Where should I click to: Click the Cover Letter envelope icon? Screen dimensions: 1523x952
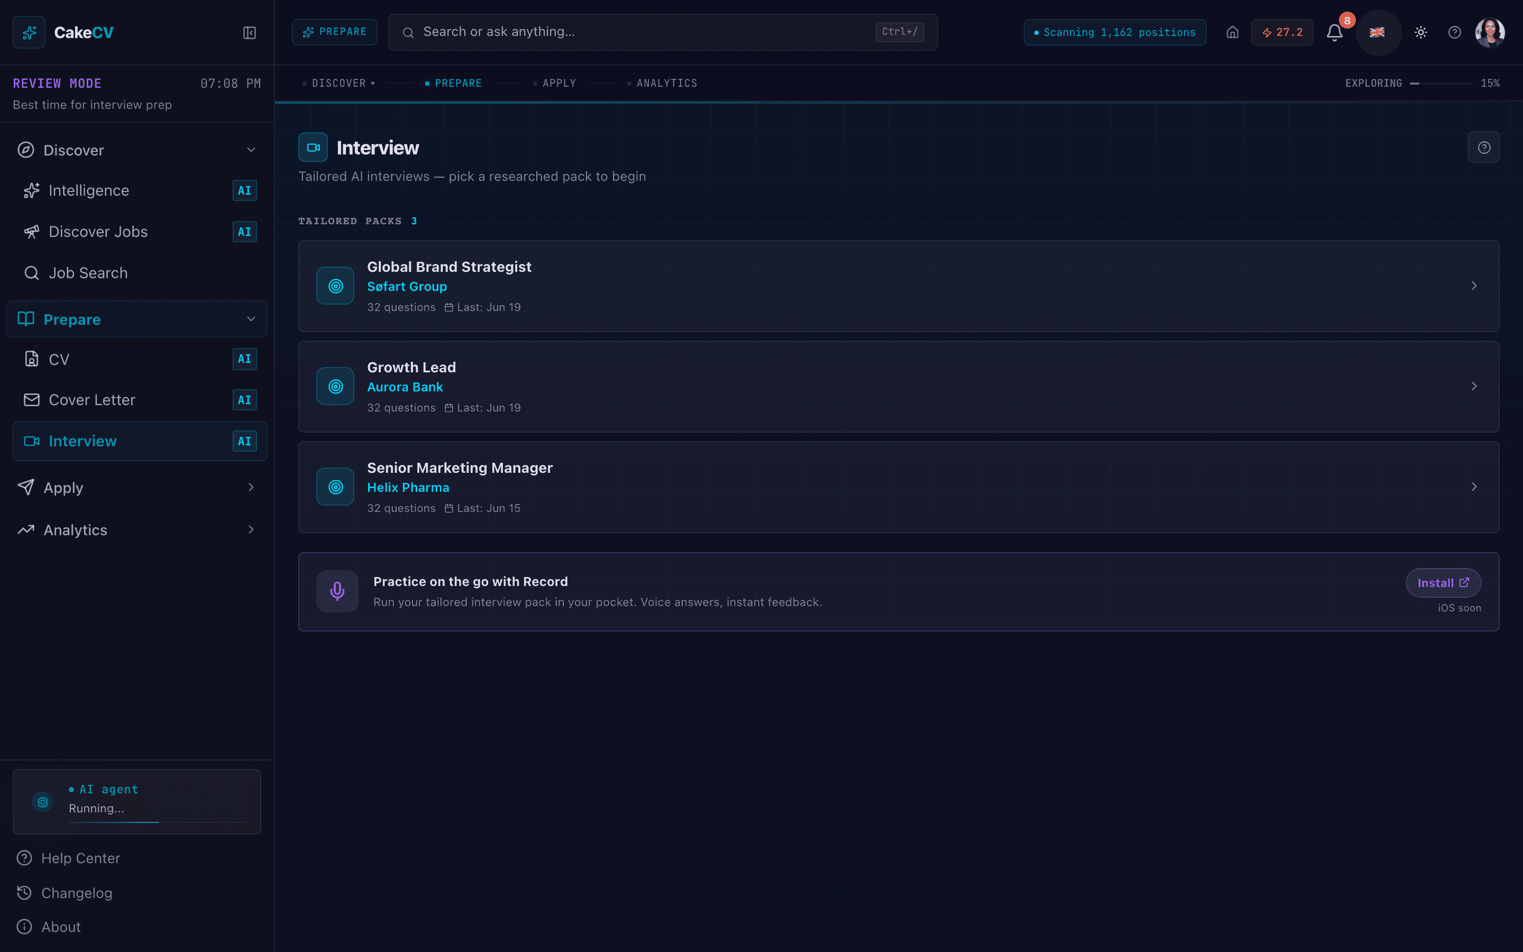point(32,400)
